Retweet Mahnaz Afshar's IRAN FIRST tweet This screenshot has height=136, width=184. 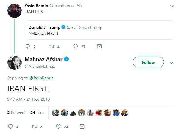pyautogui.click(x=34, y=126)
